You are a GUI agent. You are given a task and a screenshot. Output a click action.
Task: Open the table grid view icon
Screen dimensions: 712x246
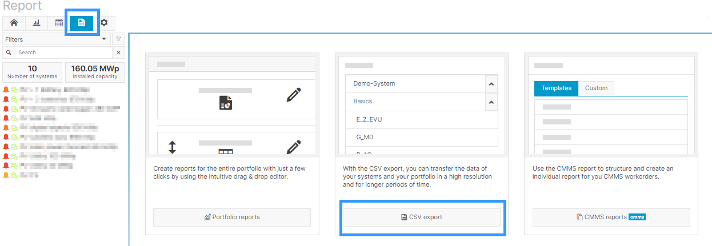click(x=59, y=23)
